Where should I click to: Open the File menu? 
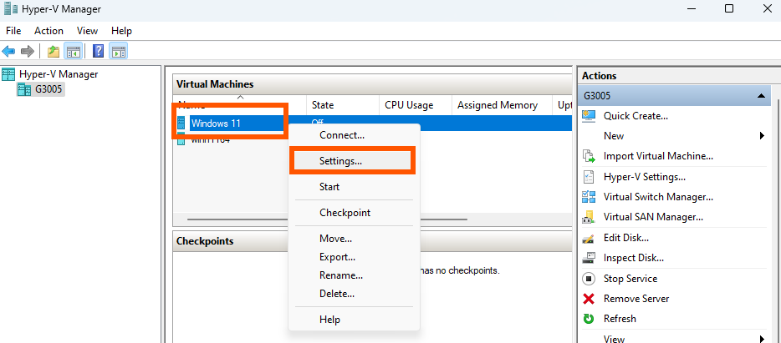[x=13, y=31]
